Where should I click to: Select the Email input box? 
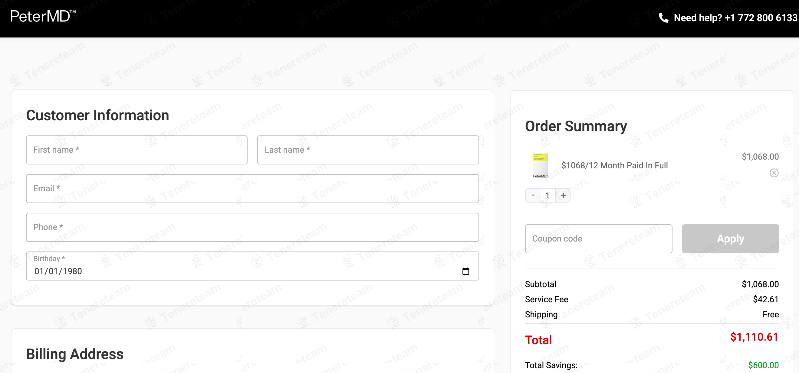tap(252, 189)
